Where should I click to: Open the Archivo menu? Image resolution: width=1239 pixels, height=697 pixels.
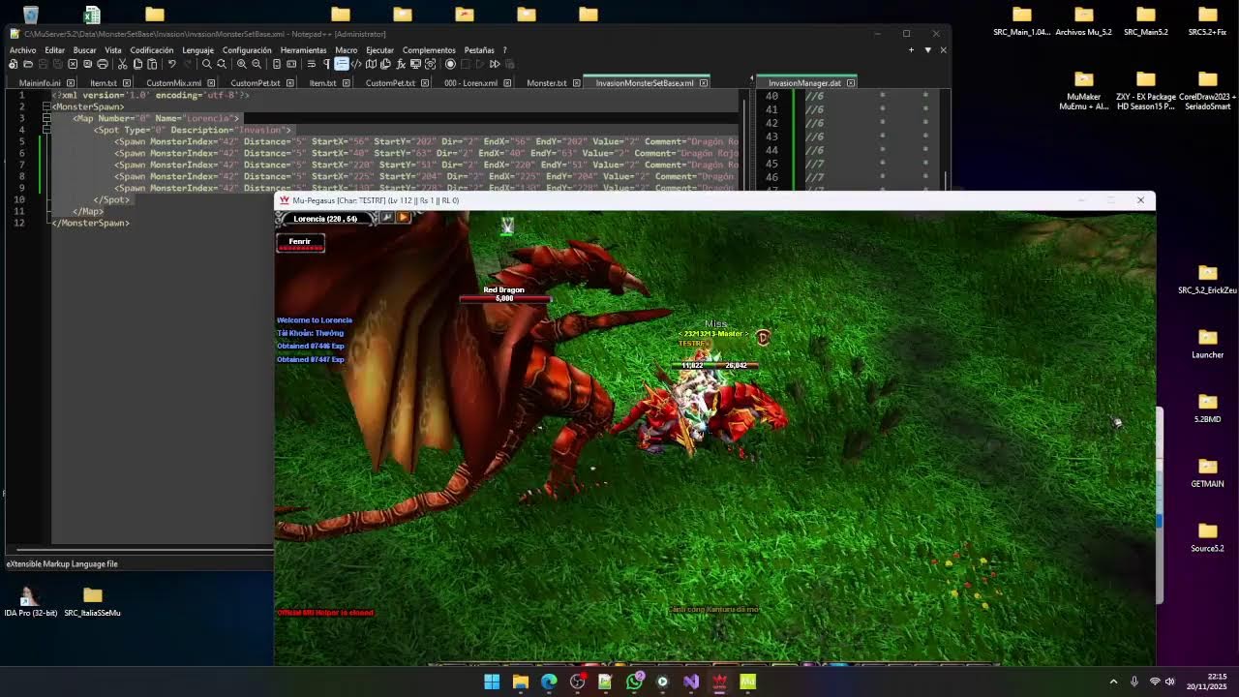[22, 50]
